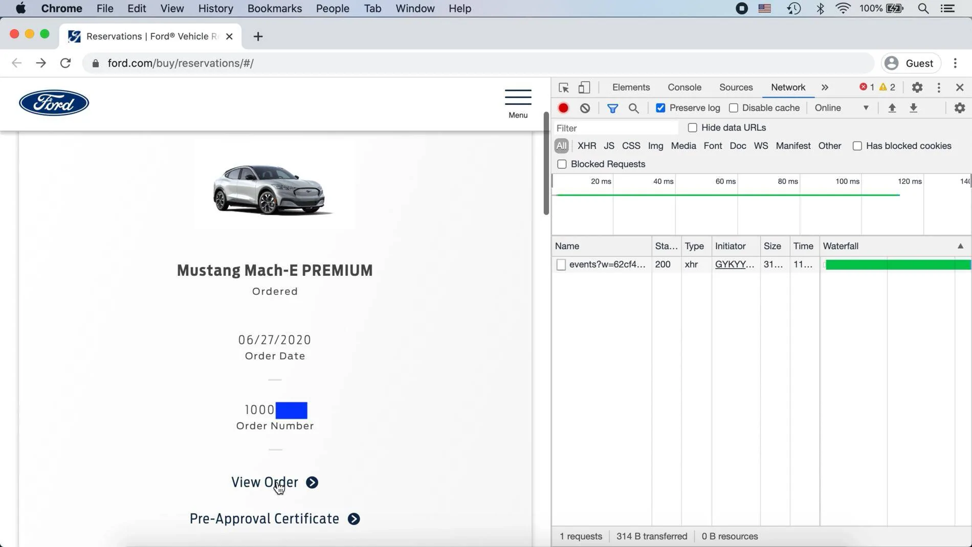
Task: Import HAR file upload arrow
Action: 892,108
